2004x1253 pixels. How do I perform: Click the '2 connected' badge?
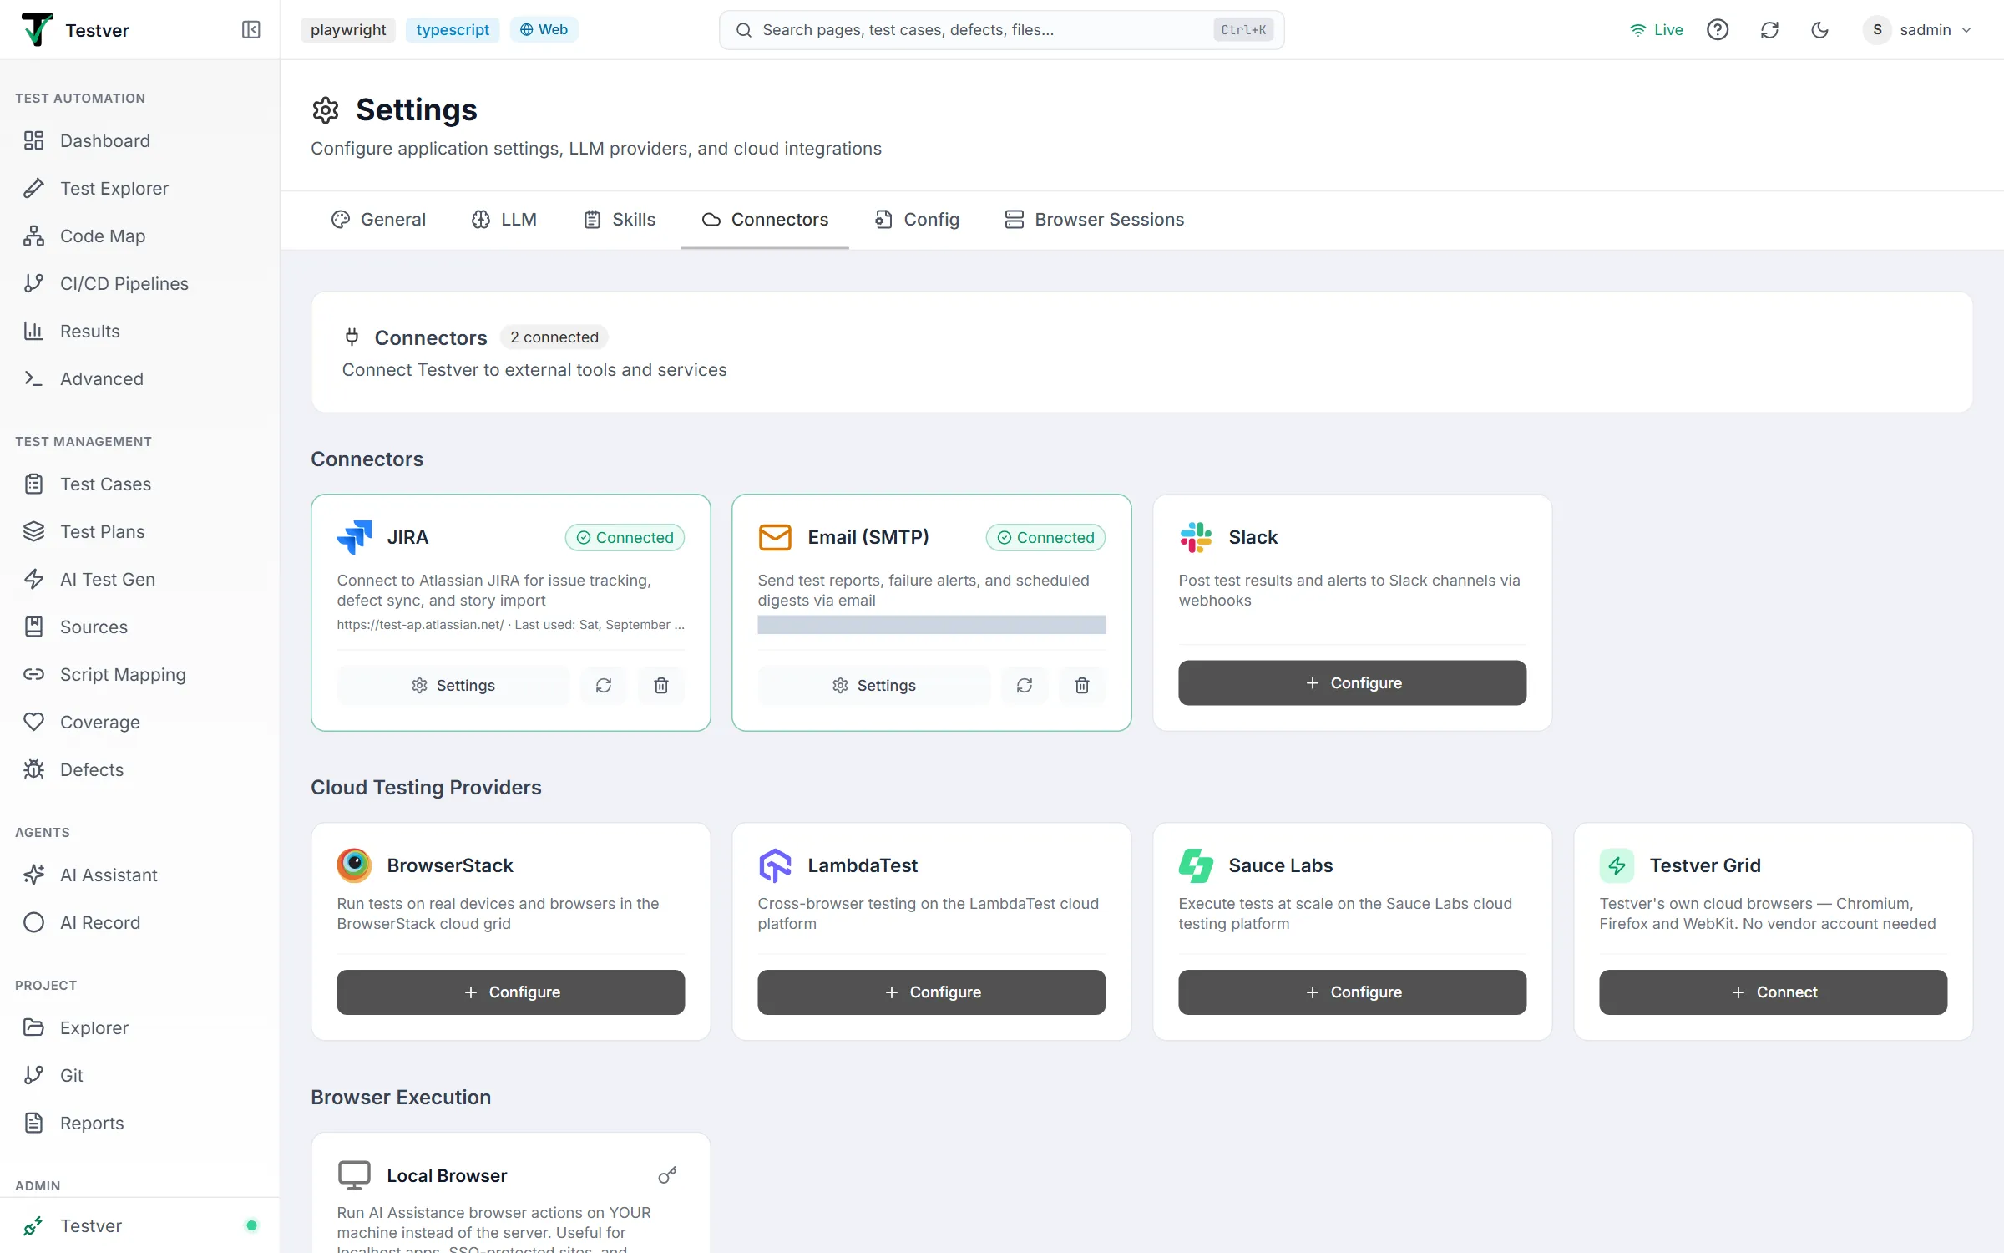tap(554, 337)
